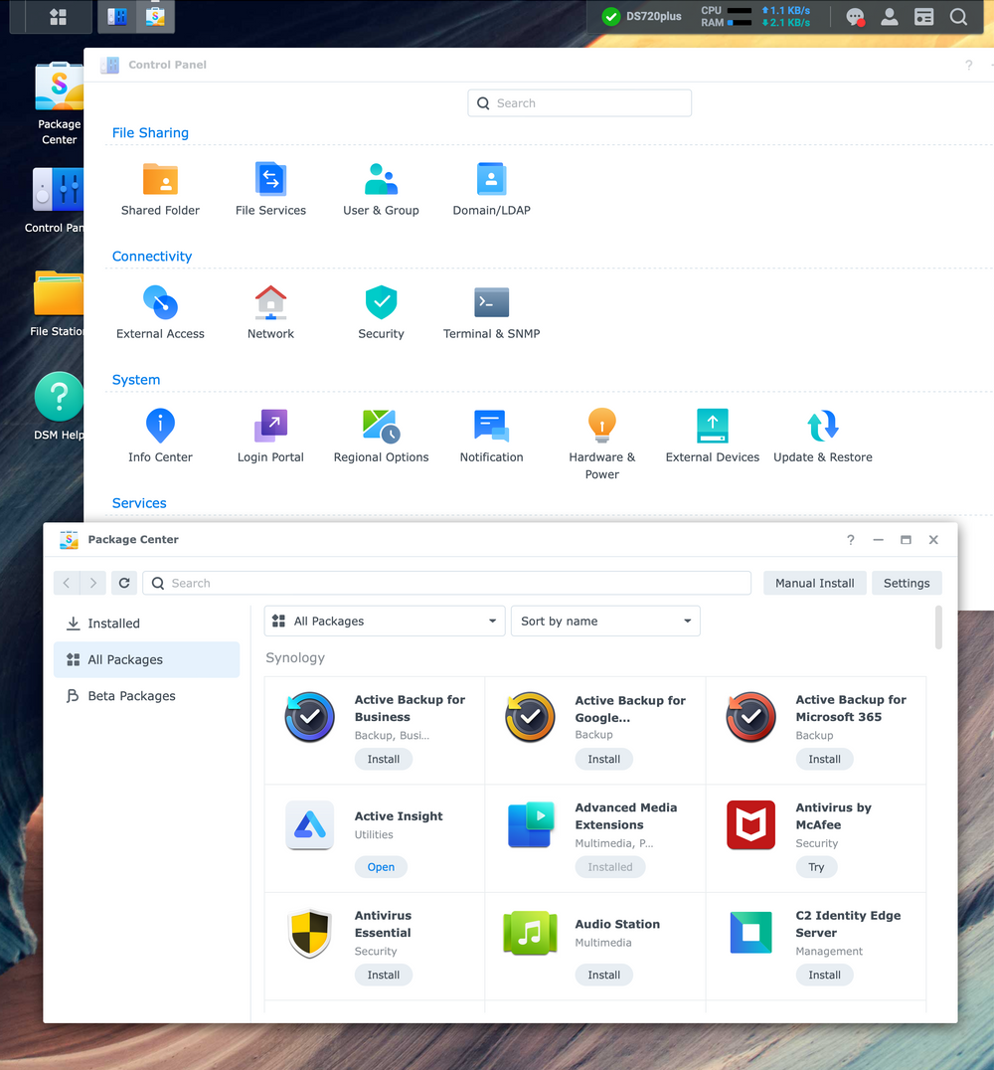Open the Active Insight package

pyautogui.click(x=381, y=867)
